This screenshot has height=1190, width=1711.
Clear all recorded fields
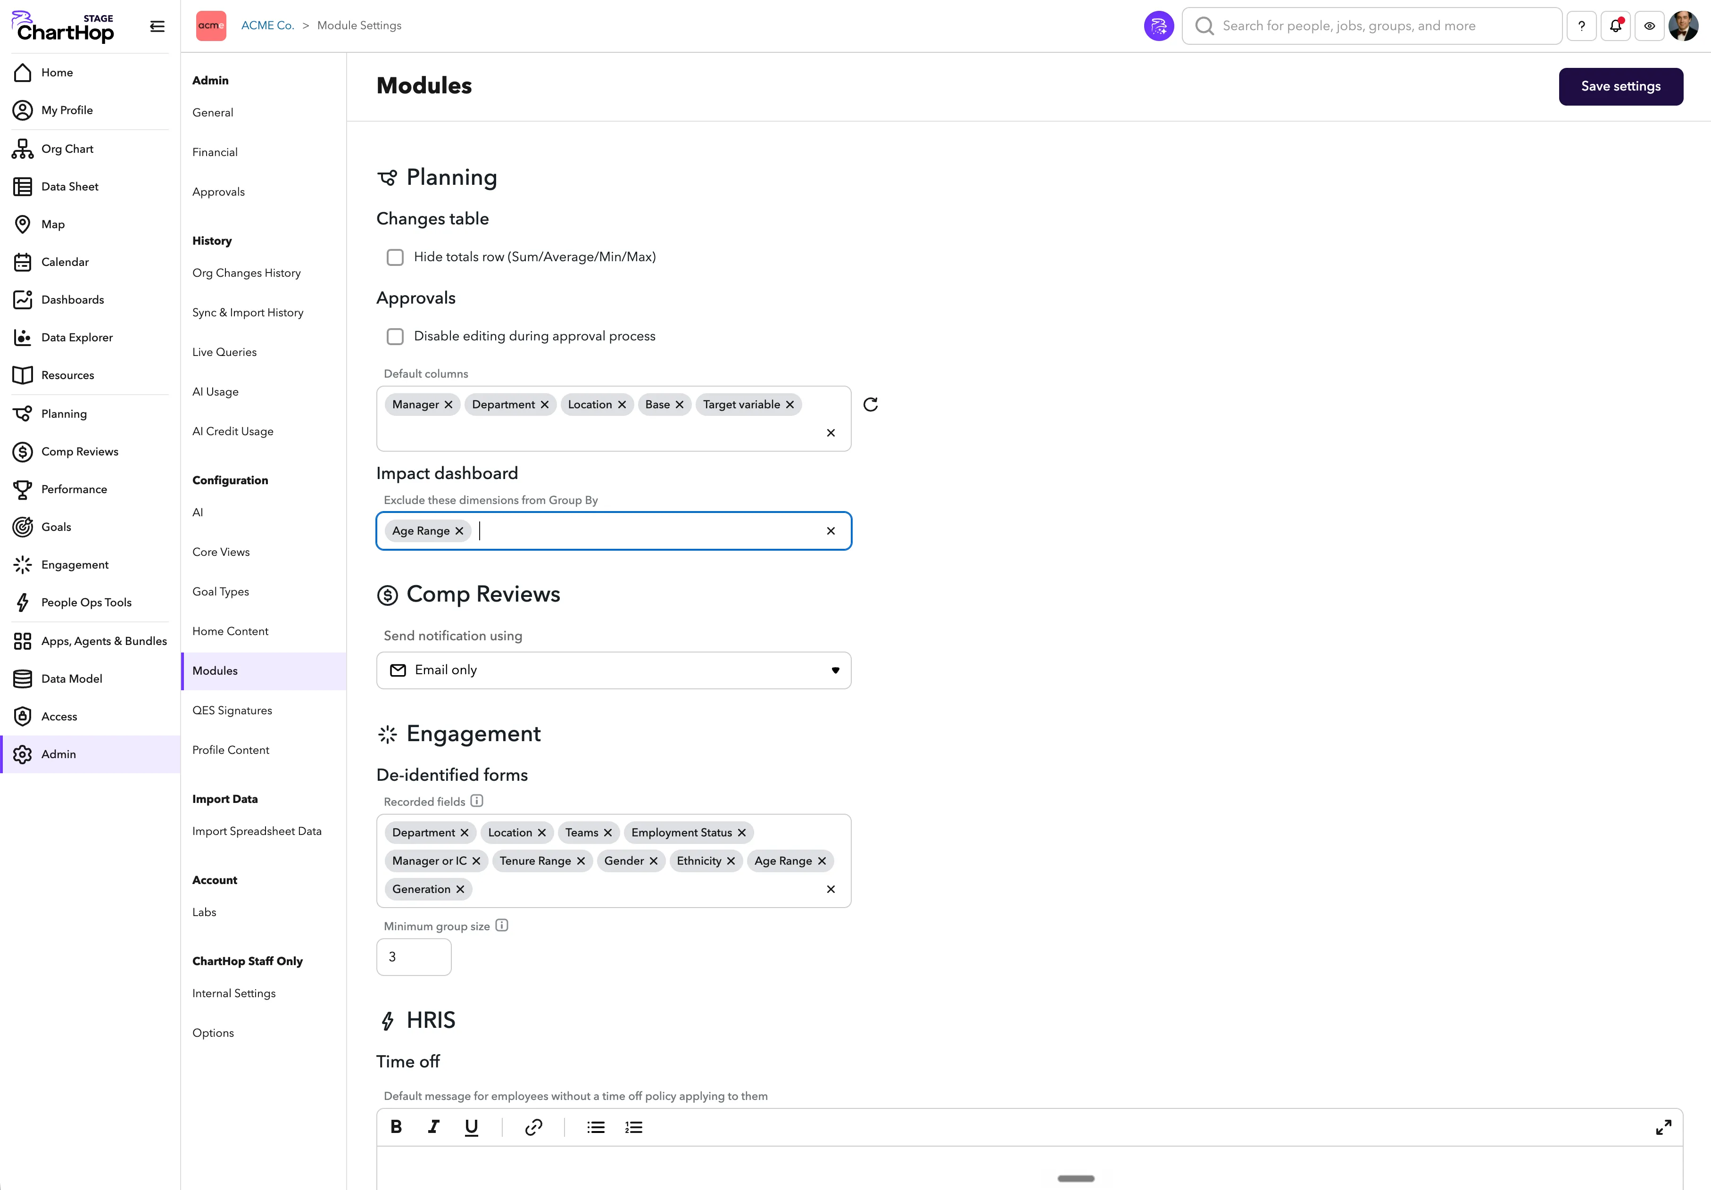coord(831,890)
